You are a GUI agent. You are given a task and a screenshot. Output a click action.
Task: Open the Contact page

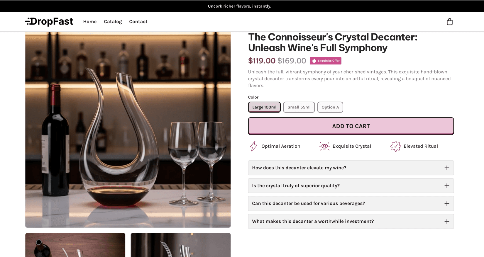click(138, 21)
